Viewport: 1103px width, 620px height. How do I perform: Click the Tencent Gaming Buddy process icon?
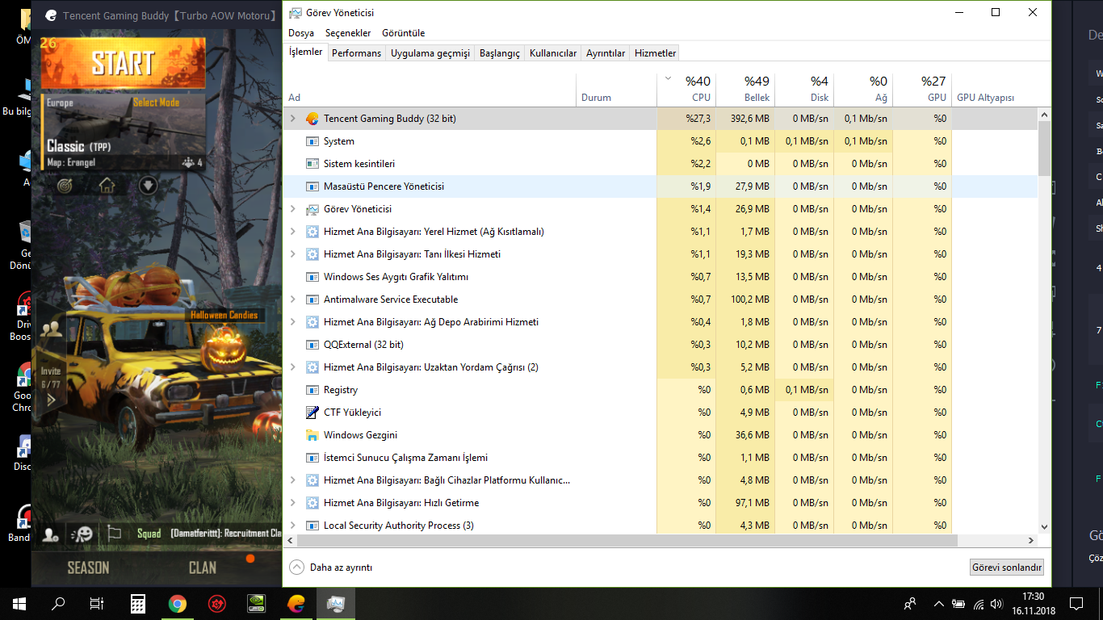click(312, 119)
